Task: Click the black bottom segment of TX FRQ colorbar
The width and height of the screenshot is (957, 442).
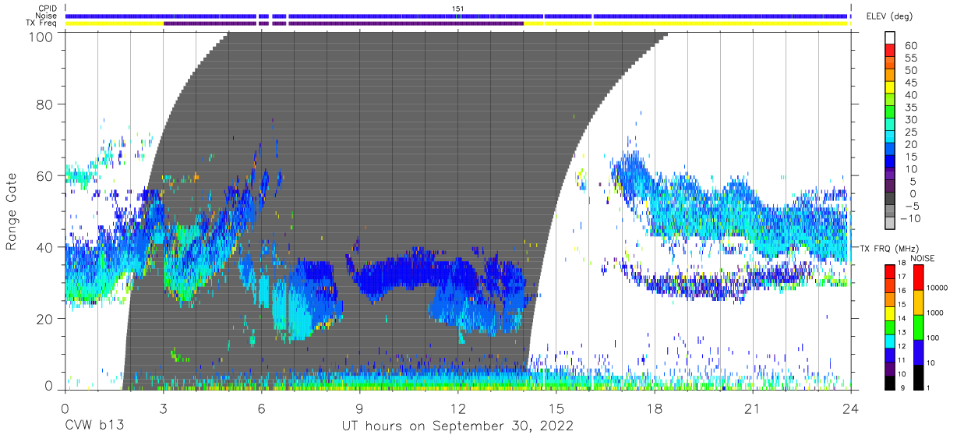Action: (x=890, y=381)
